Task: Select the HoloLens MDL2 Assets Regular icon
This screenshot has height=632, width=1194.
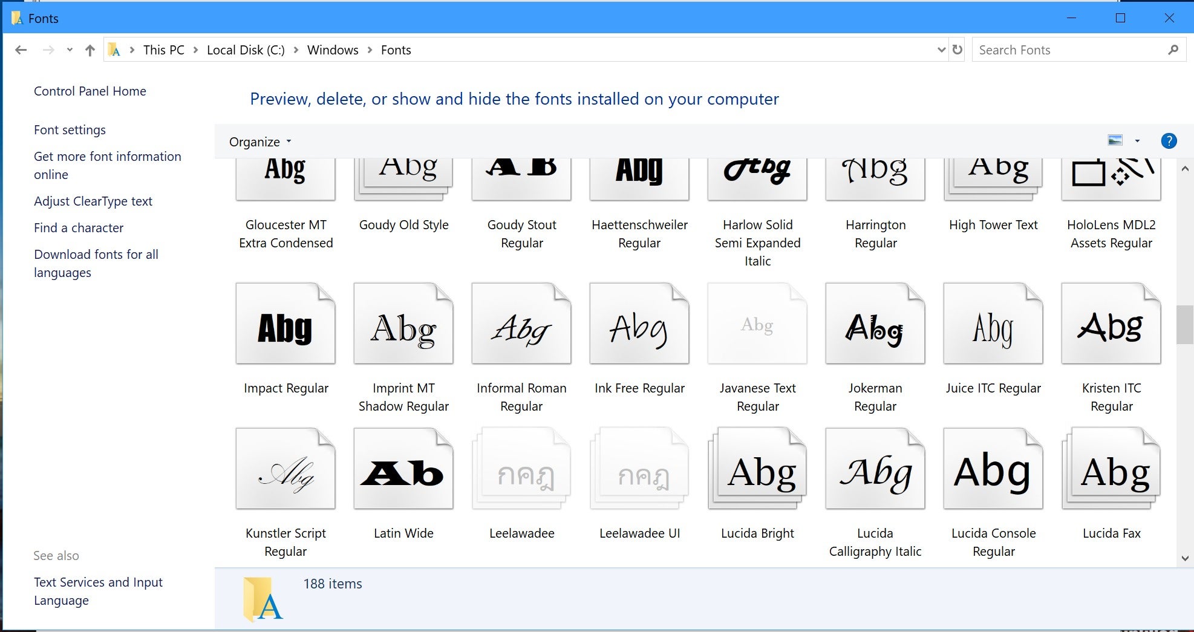Action: (1111, 180)
